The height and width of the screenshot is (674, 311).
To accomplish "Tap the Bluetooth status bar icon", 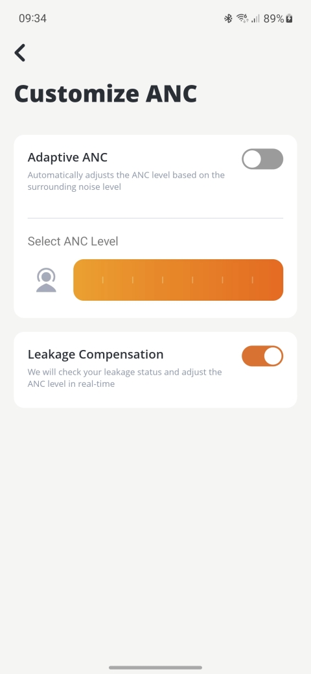I will pos(228,19).
